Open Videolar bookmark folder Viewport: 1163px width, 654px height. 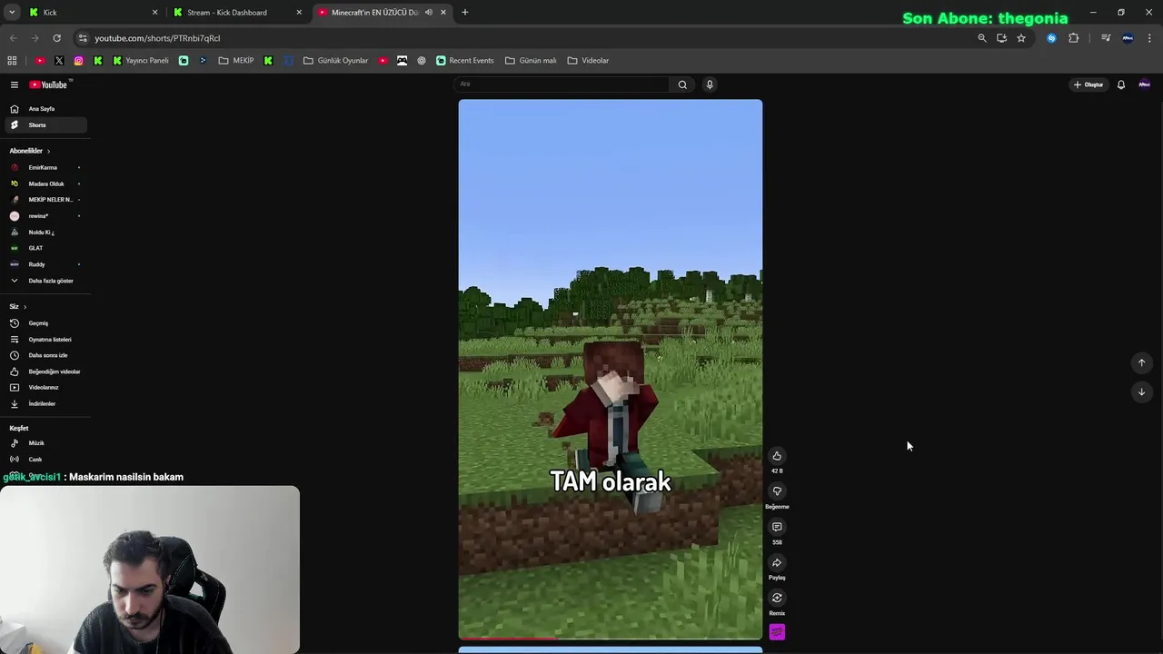click(589, 61)
